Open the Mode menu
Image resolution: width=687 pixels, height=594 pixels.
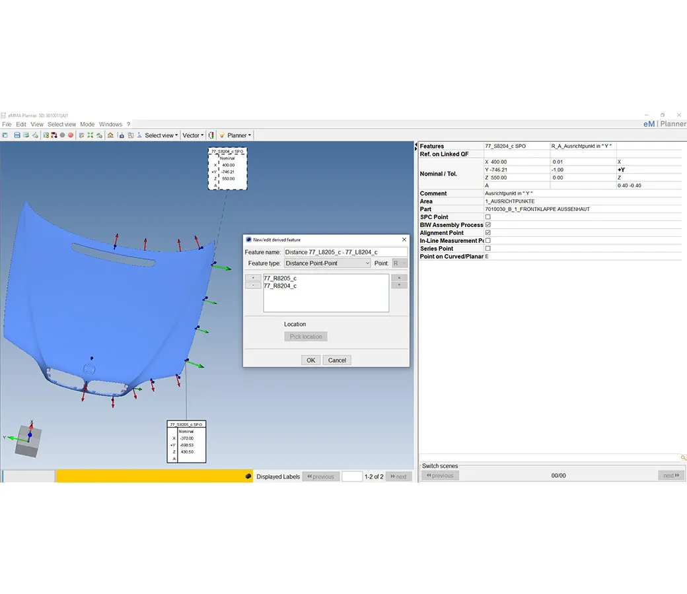tap(87, 124)
